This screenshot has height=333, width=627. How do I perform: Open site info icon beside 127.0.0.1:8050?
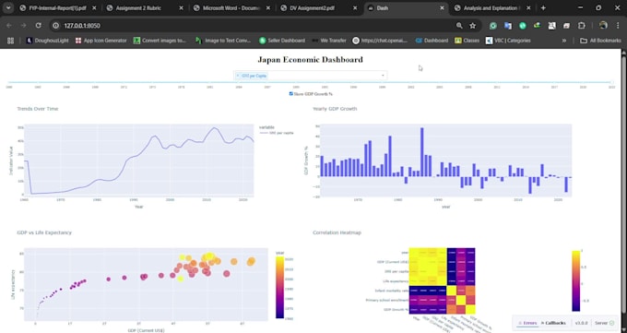tap(56, 26)
